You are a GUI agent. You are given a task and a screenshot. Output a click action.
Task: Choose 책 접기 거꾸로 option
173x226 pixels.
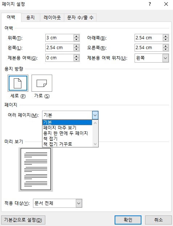pos(67,144)
